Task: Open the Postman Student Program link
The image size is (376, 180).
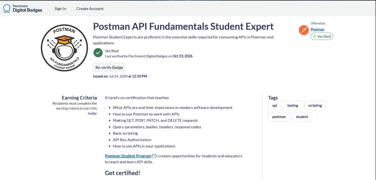Action: click(x=128, y=156)
